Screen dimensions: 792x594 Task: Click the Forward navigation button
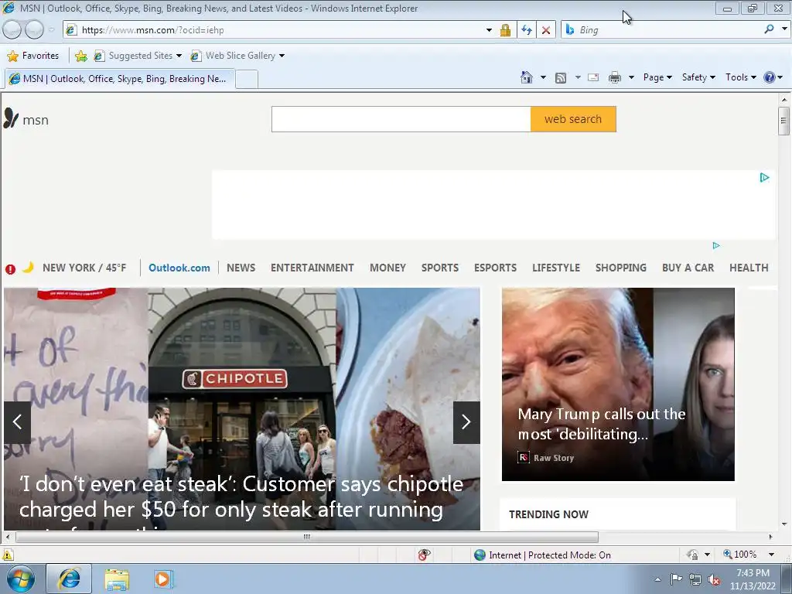[x=34, y=30]
